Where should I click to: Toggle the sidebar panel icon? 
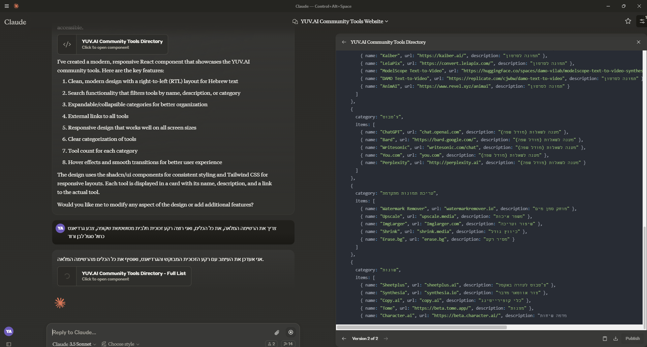point(9,344)
